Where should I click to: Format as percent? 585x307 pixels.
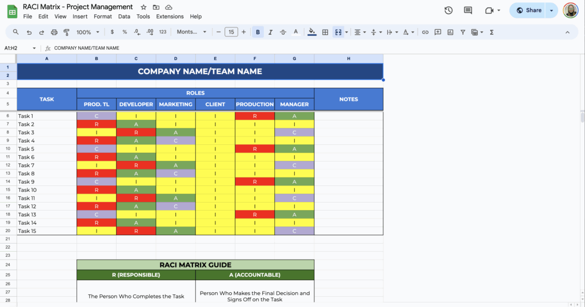click(125, 32)
